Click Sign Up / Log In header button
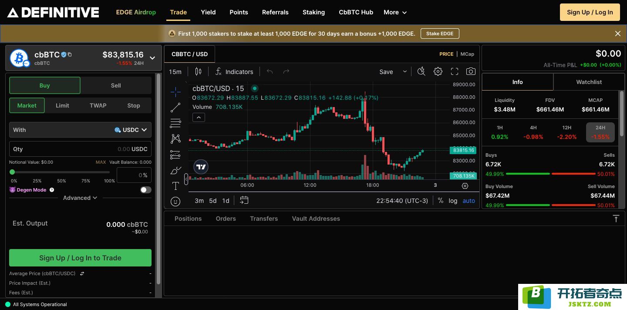Viewport: 627px width, 310px height. (590, 12)
